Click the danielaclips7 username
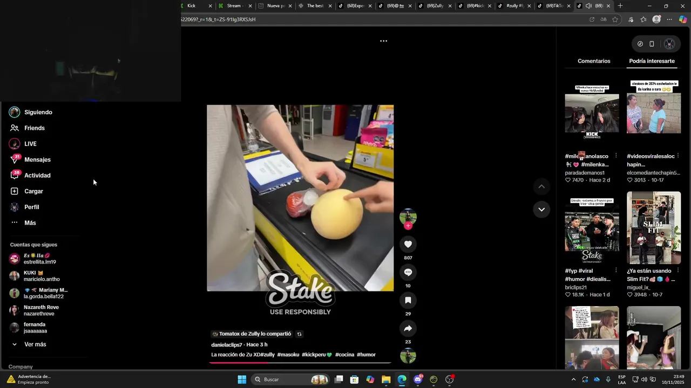The image size is (691, 388). pos(227,345)
